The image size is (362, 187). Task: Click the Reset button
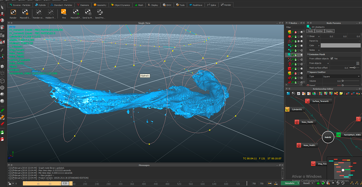306,183
